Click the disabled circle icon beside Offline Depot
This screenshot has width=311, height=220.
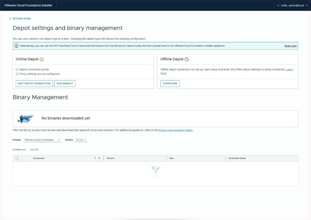tap(187, 59)
